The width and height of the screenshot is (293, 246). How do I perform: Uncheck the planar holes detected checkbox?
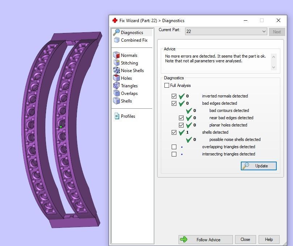click(181, 125)
